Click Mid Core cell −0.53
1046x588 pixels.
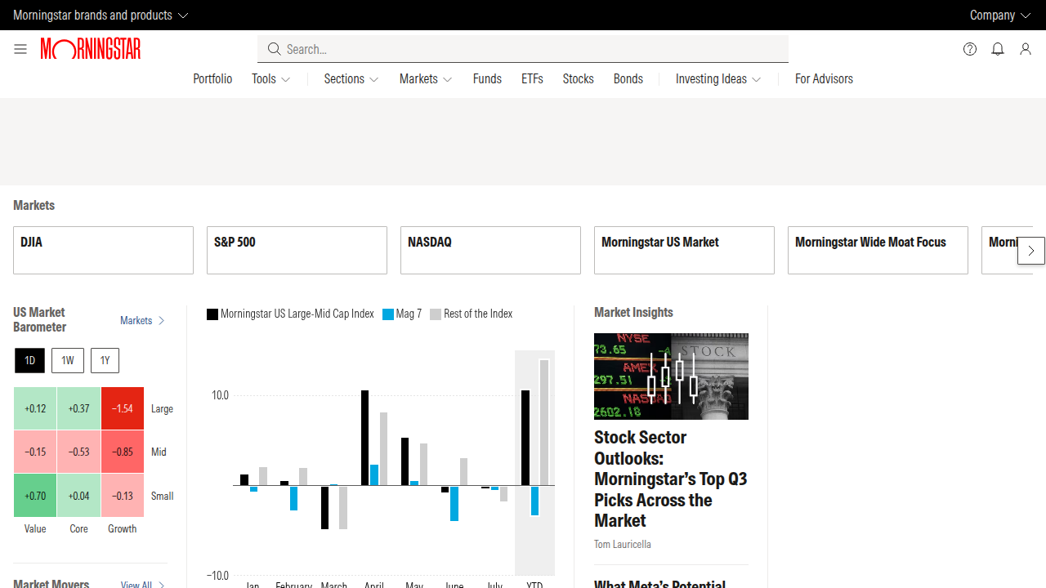click(79, 452)
